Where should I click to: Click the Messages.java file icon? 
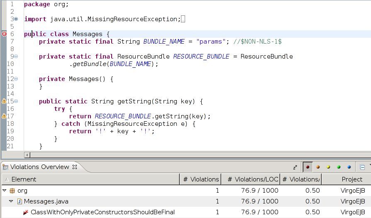pos(19,201)
